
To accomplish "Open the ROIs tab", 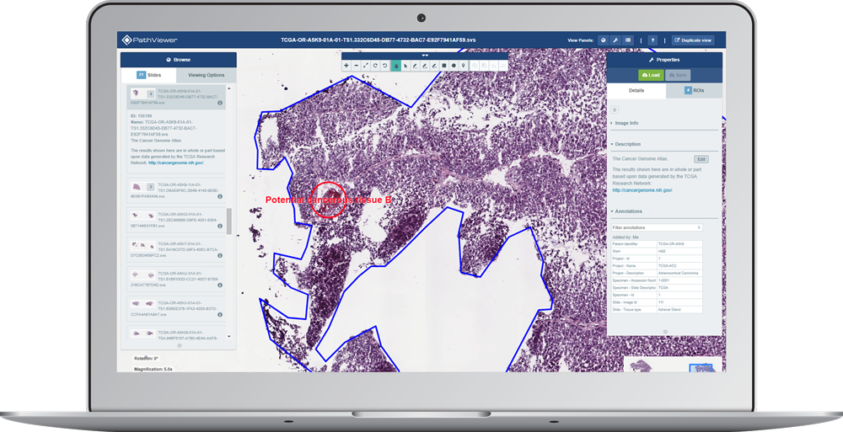I will coord(694,90).
